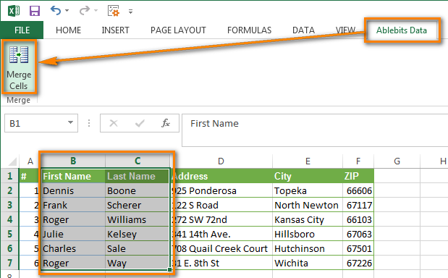Select the cell containing Hutchinson
This screenshot has width=448, height=278.
(308, 248)
